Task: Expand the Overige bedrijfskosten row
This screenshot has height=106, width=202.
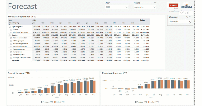Action: [11, 57]
